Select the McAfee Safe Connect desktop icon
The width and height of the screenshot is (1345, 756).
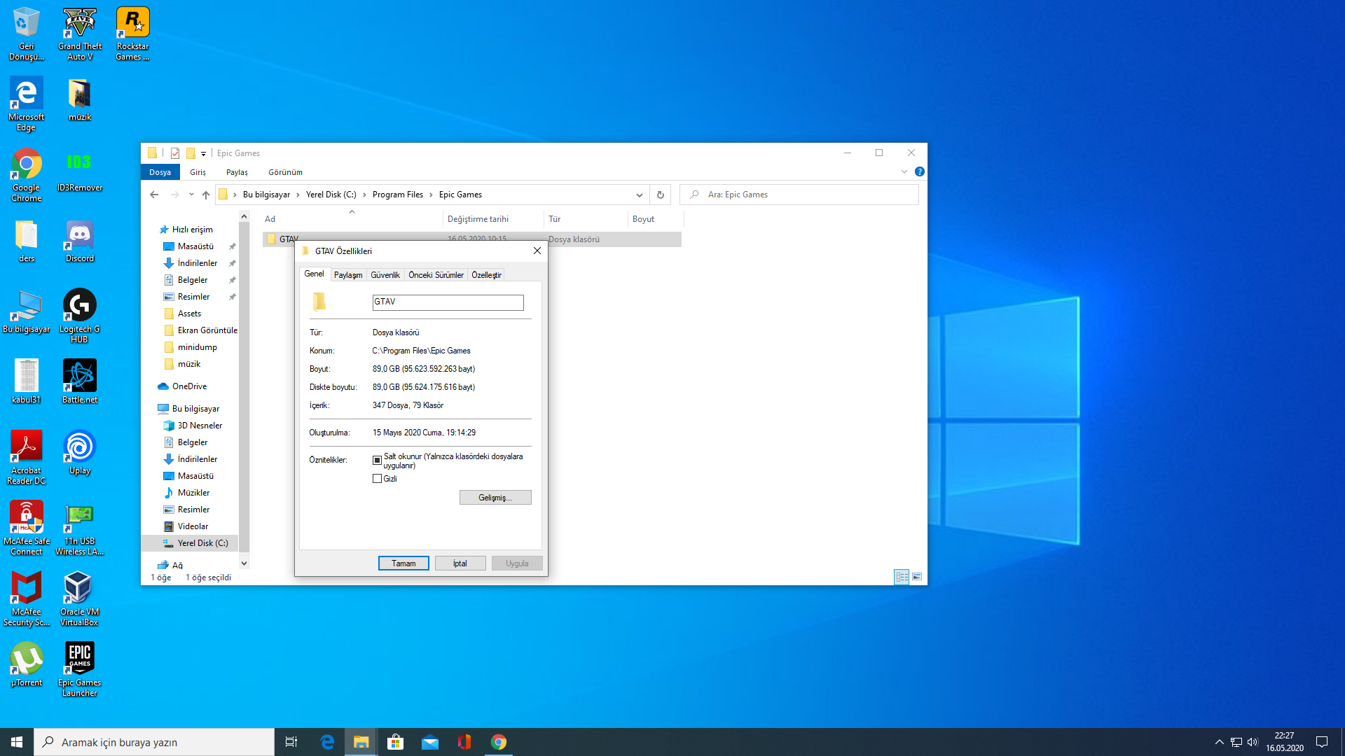[x=27, y=528]
